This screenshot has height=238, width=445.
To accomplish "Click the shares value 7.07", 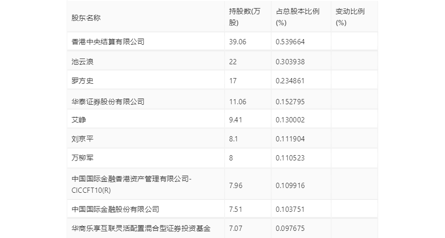I will [236, 228].
